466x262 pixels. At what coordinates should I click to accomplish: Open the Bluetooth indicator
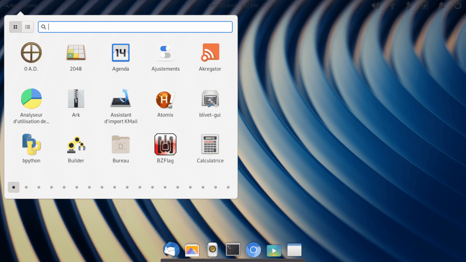pyautogui.click(x=409, y=5)
